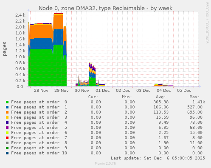Click the 'pages' y-axis title
The height and width of the screenshot is (168, 211).
click(5, 49)
